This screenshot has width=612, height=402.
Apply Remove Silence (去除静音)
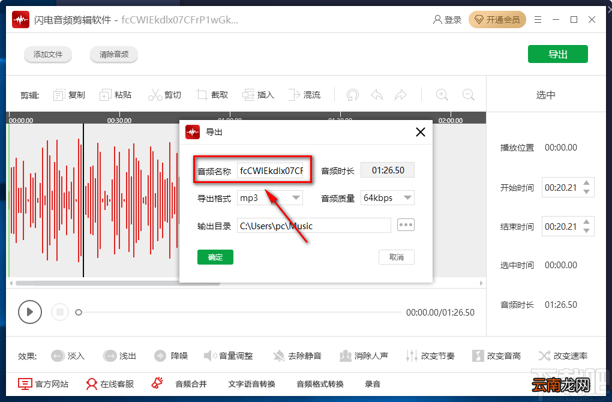tap(297, 356)
